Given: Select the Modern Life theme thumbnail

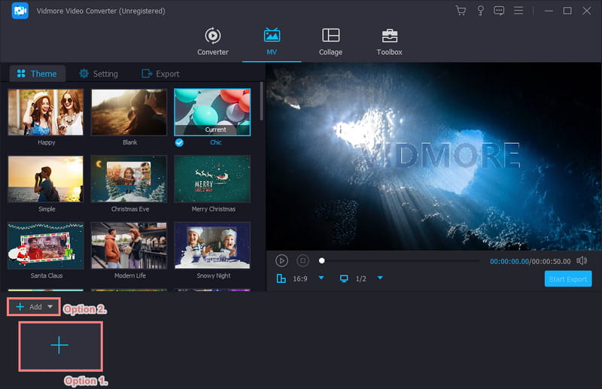Looking at the screenshot, I should coord(129,245).
